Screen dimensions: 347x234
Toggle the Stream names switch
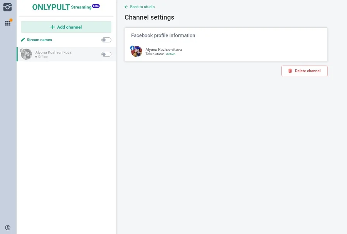(106, 40)
